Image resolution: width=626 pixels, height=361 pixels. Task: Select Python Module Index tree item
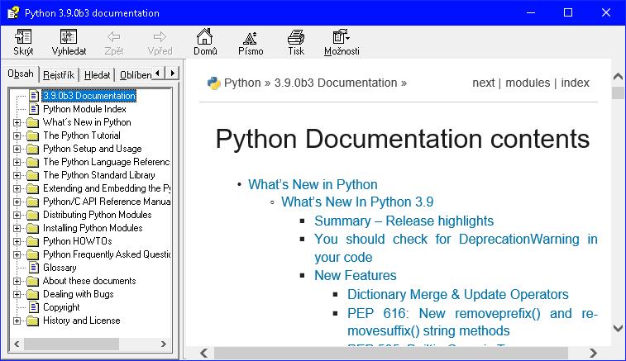click(84, 109)
